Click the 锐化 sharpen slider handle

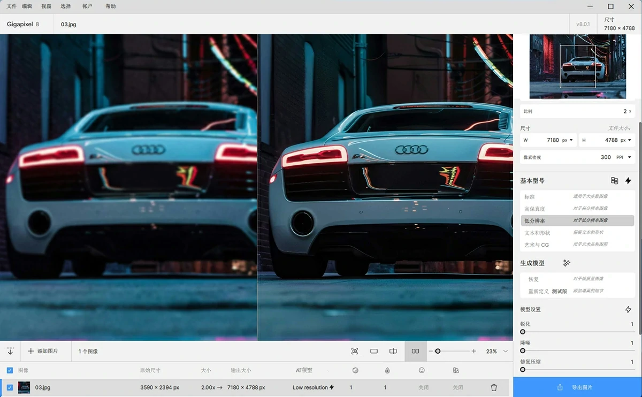pyautogui.click(x=523, y=332)
